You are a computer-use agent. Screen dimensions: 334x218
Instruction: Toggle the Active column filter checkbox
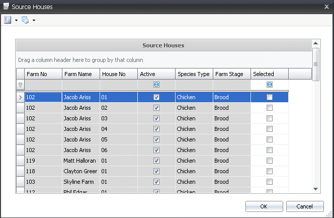click(x=156, y=85)
